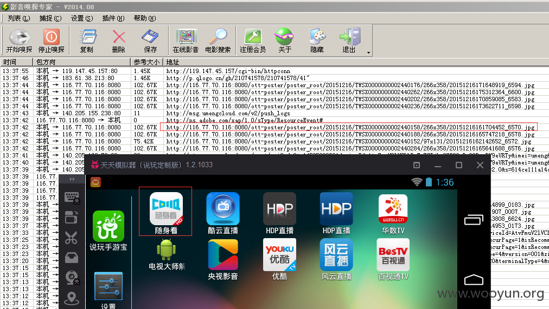Toggle emulator webcam sidebar icon

coord(72,278)
